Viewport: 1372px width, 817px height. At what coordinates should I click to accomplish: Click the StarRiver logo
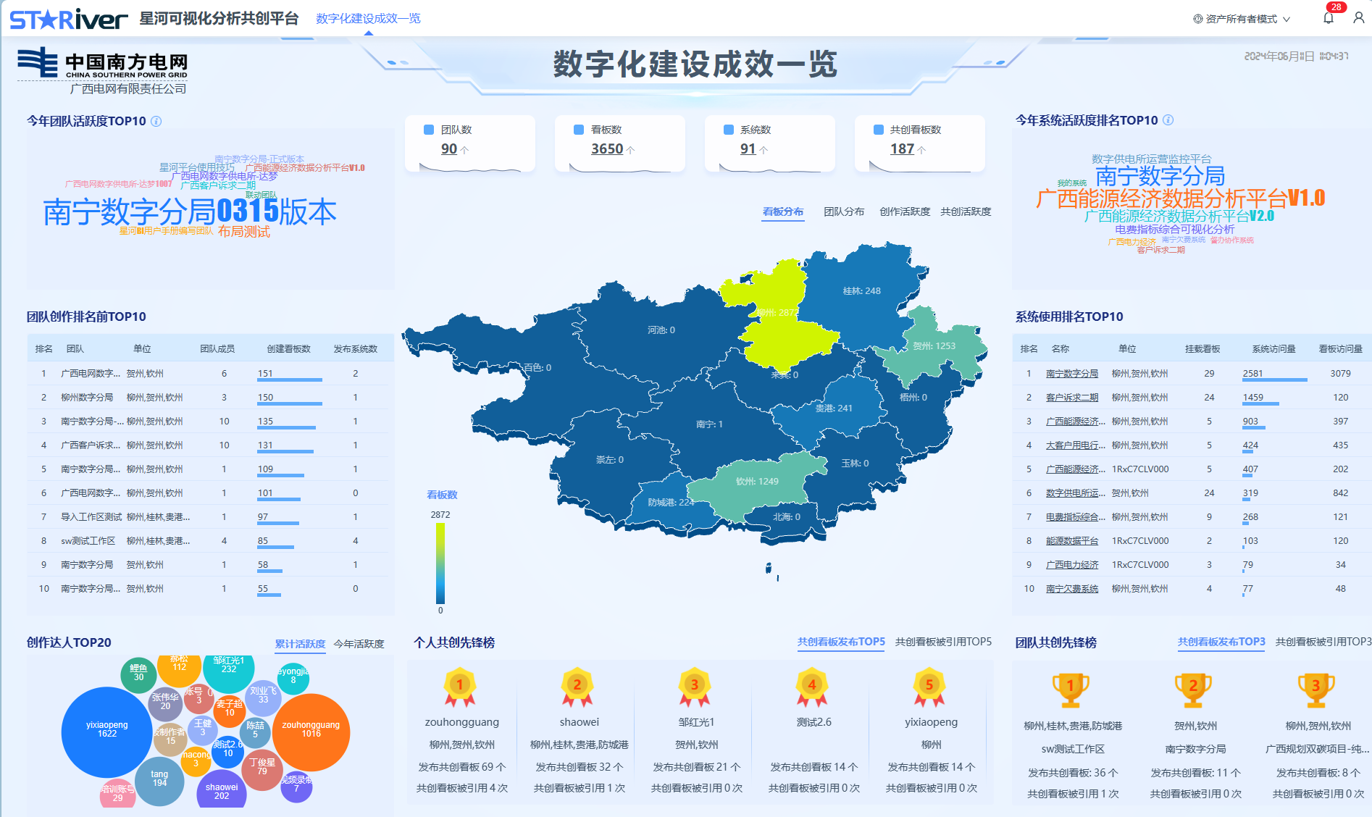(x=68, y=19)
